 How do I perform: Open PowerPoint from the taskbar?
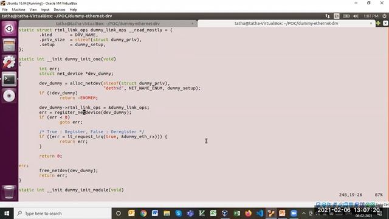pos(282,214)
